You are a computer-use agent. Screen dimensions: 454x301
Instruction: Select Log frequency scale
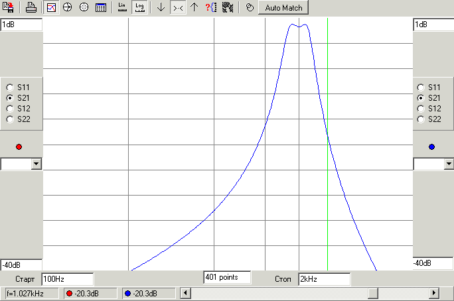[x=139, y=7]
